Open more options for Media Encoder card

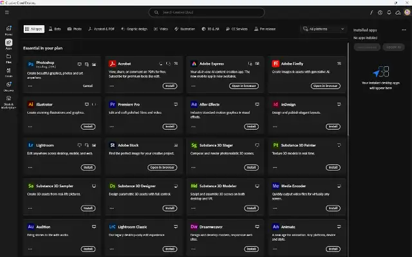[x=275, y=208]
